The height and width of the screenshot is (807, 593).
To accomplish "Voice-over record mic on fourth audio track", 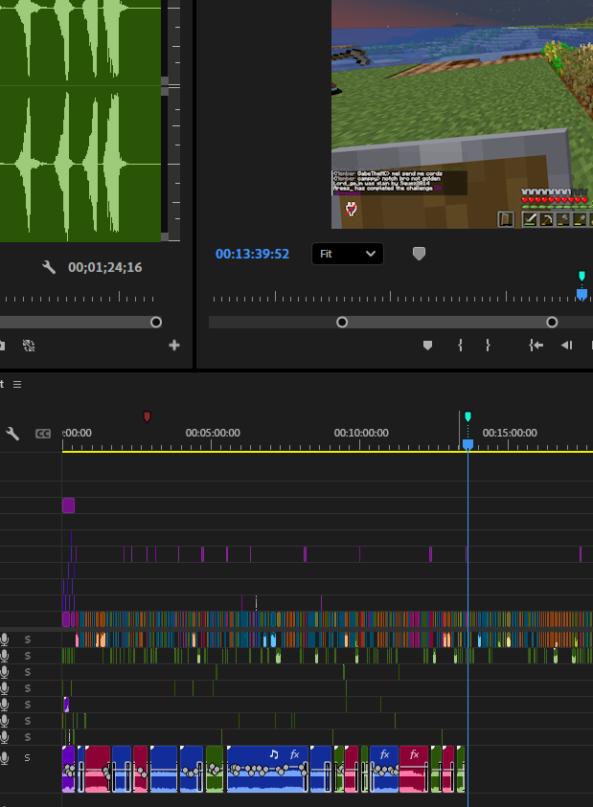I will [x=5, y=688].
